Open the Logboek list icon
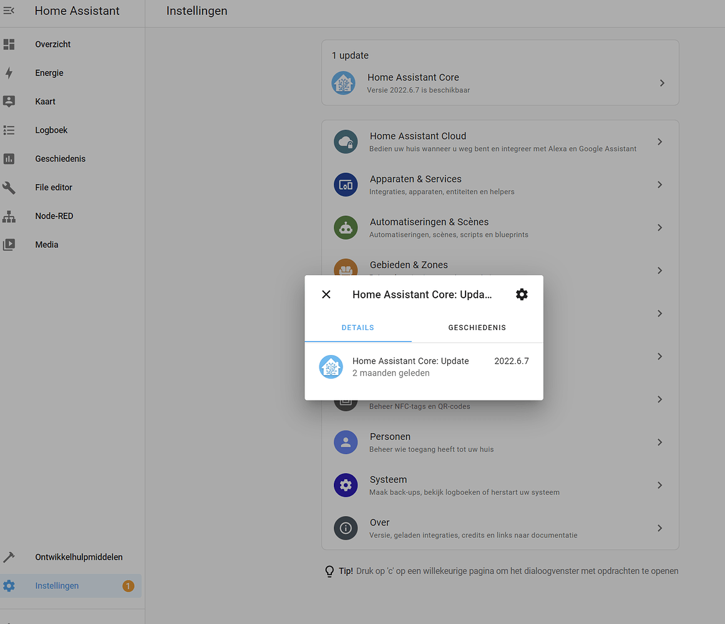This screenshot has width=725, height=624. click(9, 130)
